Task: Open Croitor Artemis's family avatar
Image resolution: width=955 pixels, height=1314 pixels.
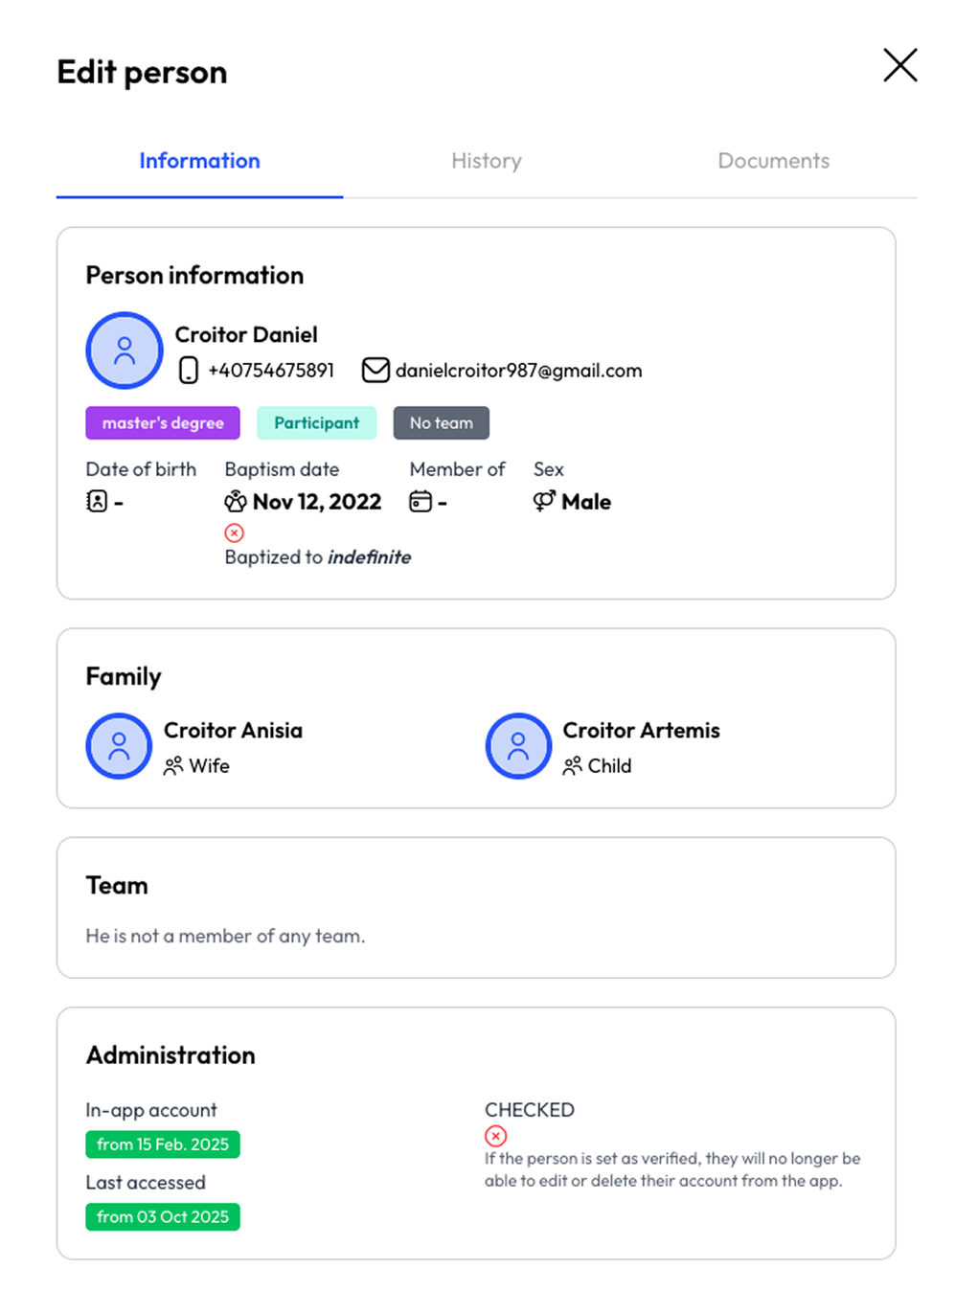Action: (x=518, y=746)
